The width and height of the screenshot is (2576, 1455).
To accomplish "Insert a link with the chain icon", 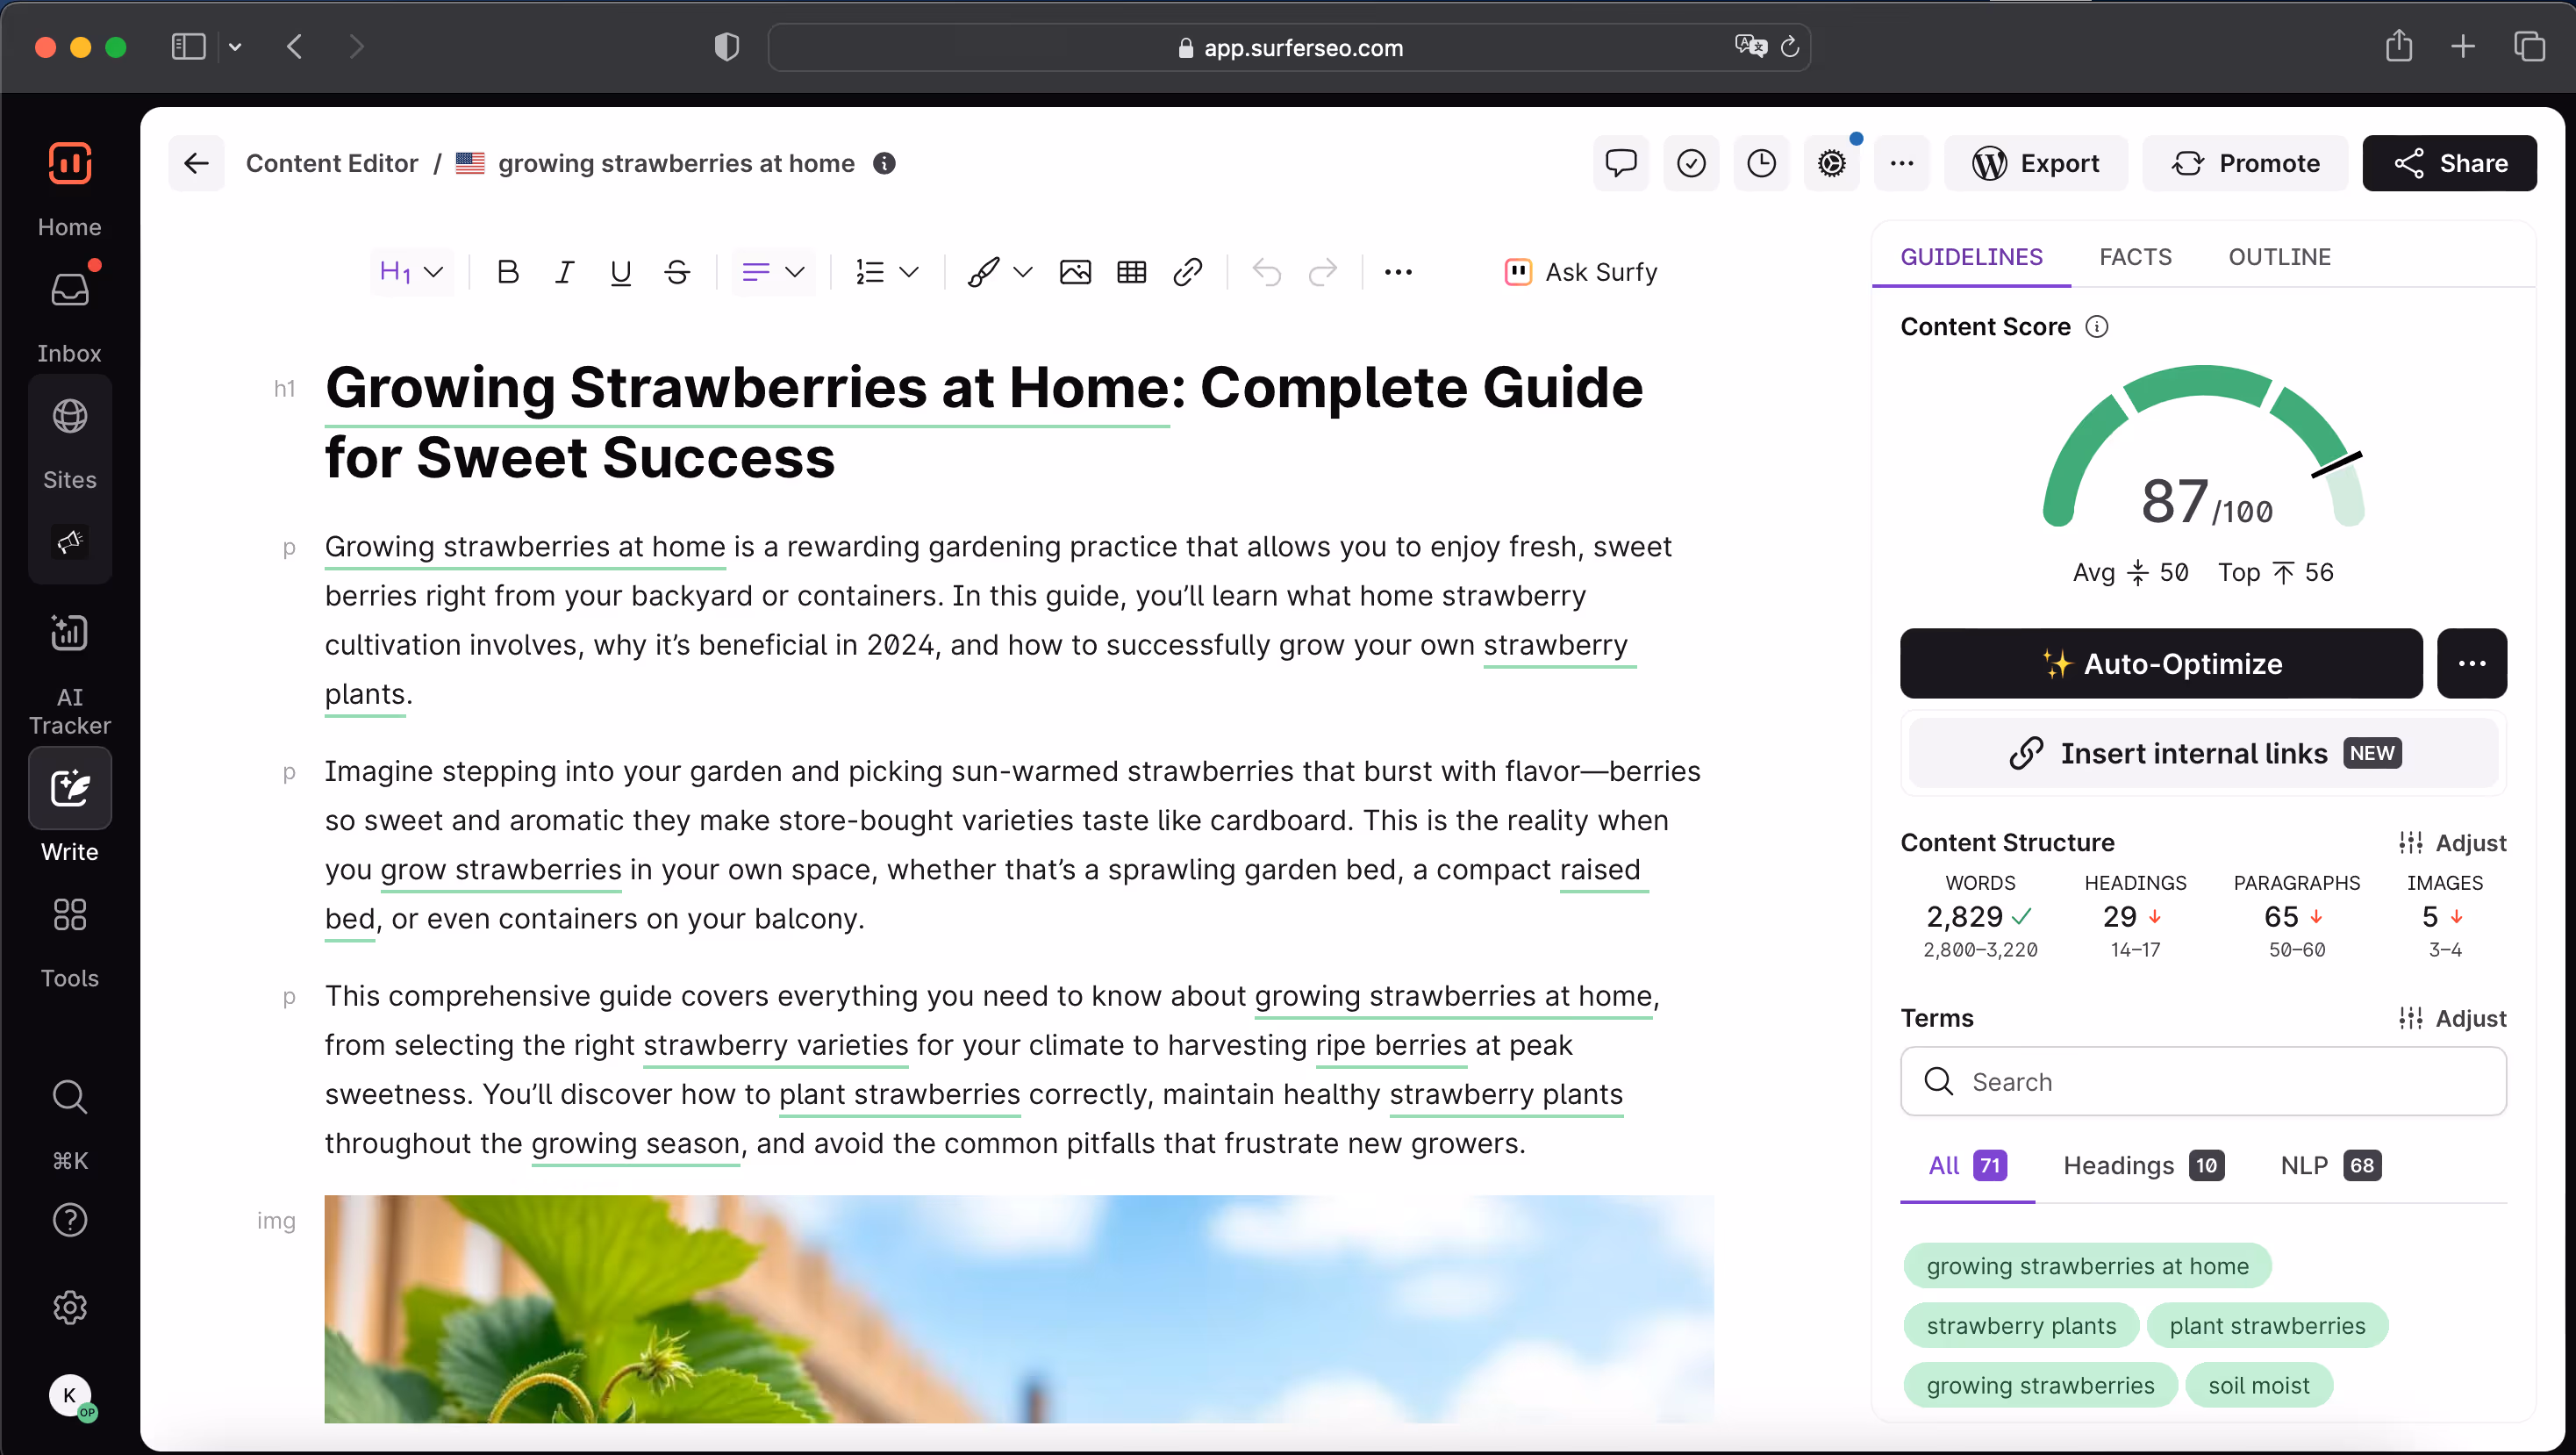I will (1187, 272).
